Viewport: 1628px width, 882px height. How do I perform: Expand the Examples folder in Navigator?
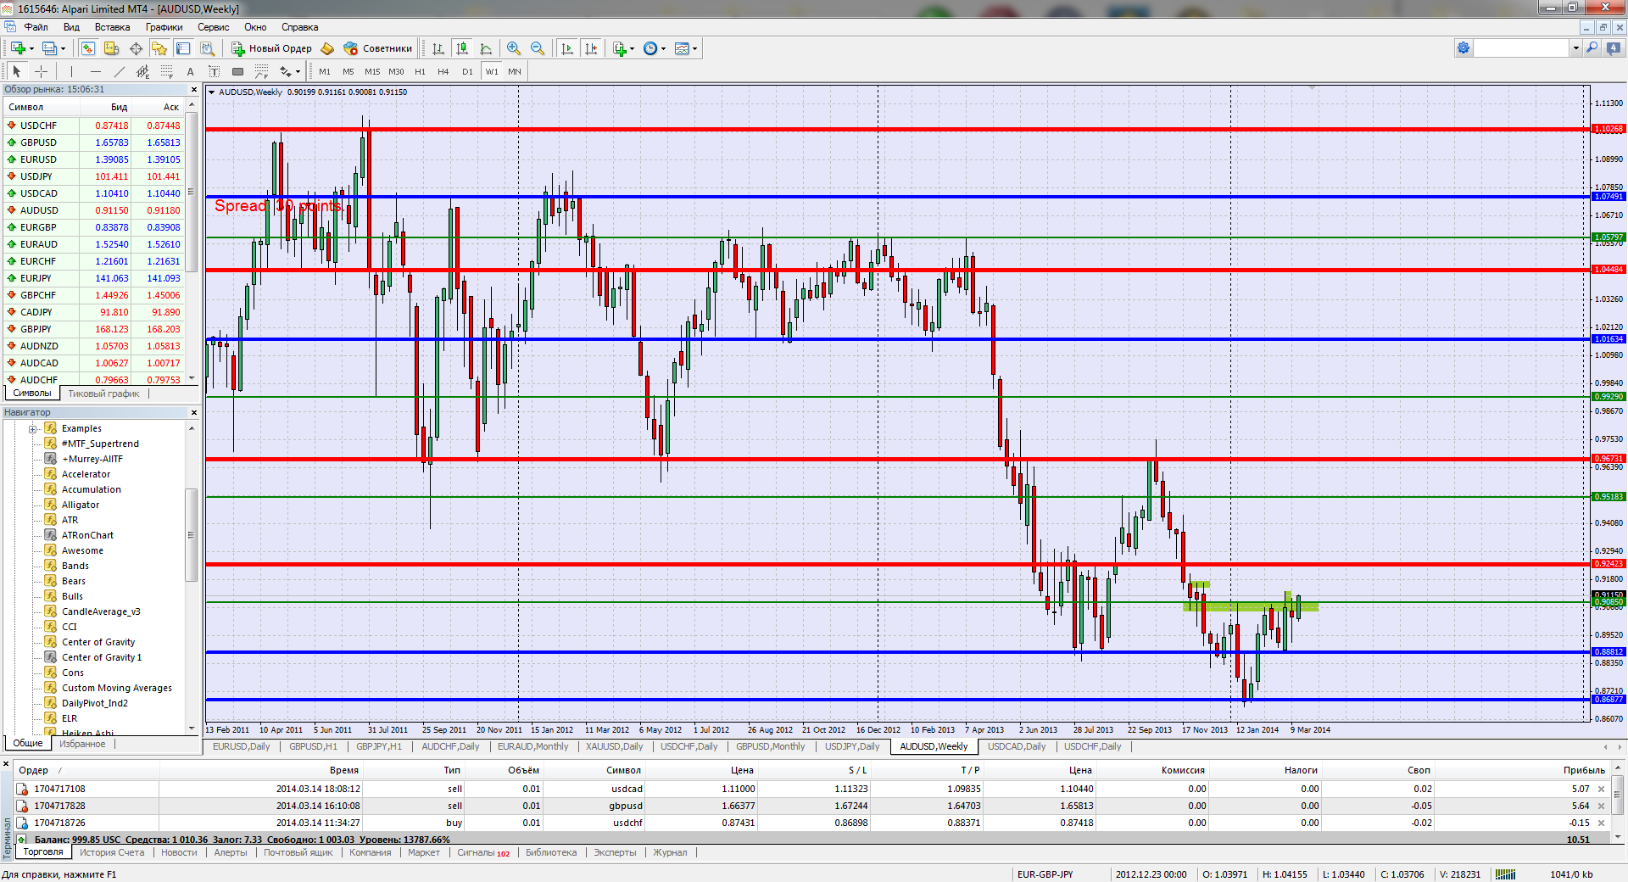[x=33, y=429]
